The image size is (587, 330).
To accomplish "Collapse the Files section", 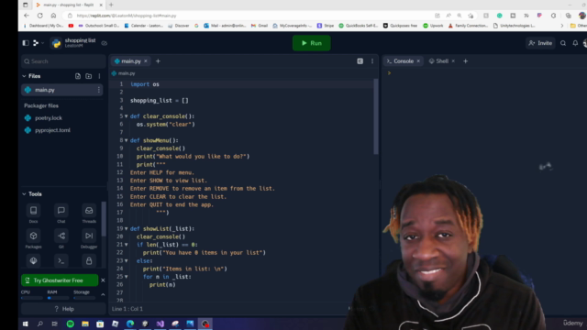I will pos(25,76).
